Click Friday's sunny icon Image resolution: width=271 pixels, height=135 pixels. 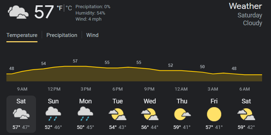[214, 114]
